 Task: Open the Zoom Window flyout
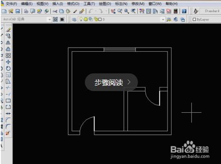[126, 11]
